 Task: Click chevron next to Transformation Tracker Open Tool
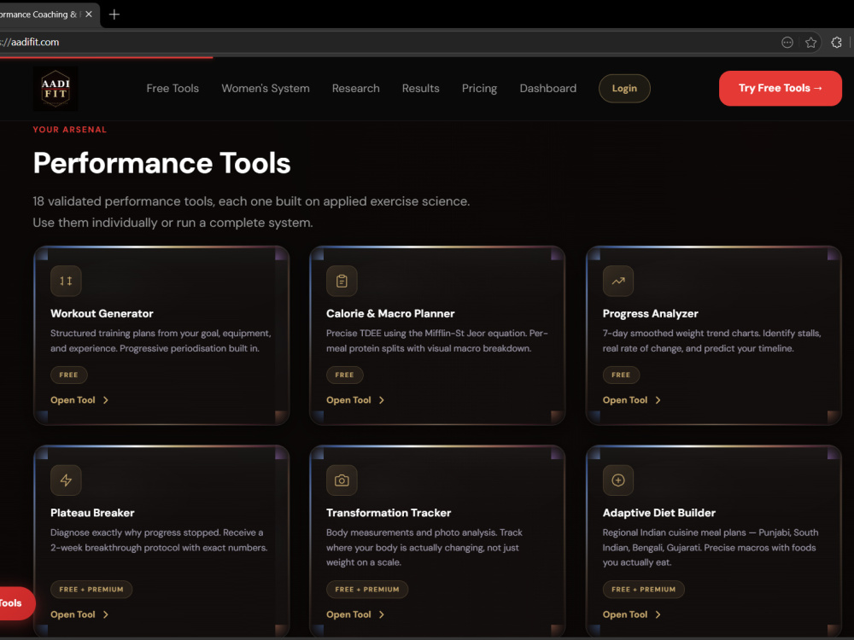pos(382,614)
